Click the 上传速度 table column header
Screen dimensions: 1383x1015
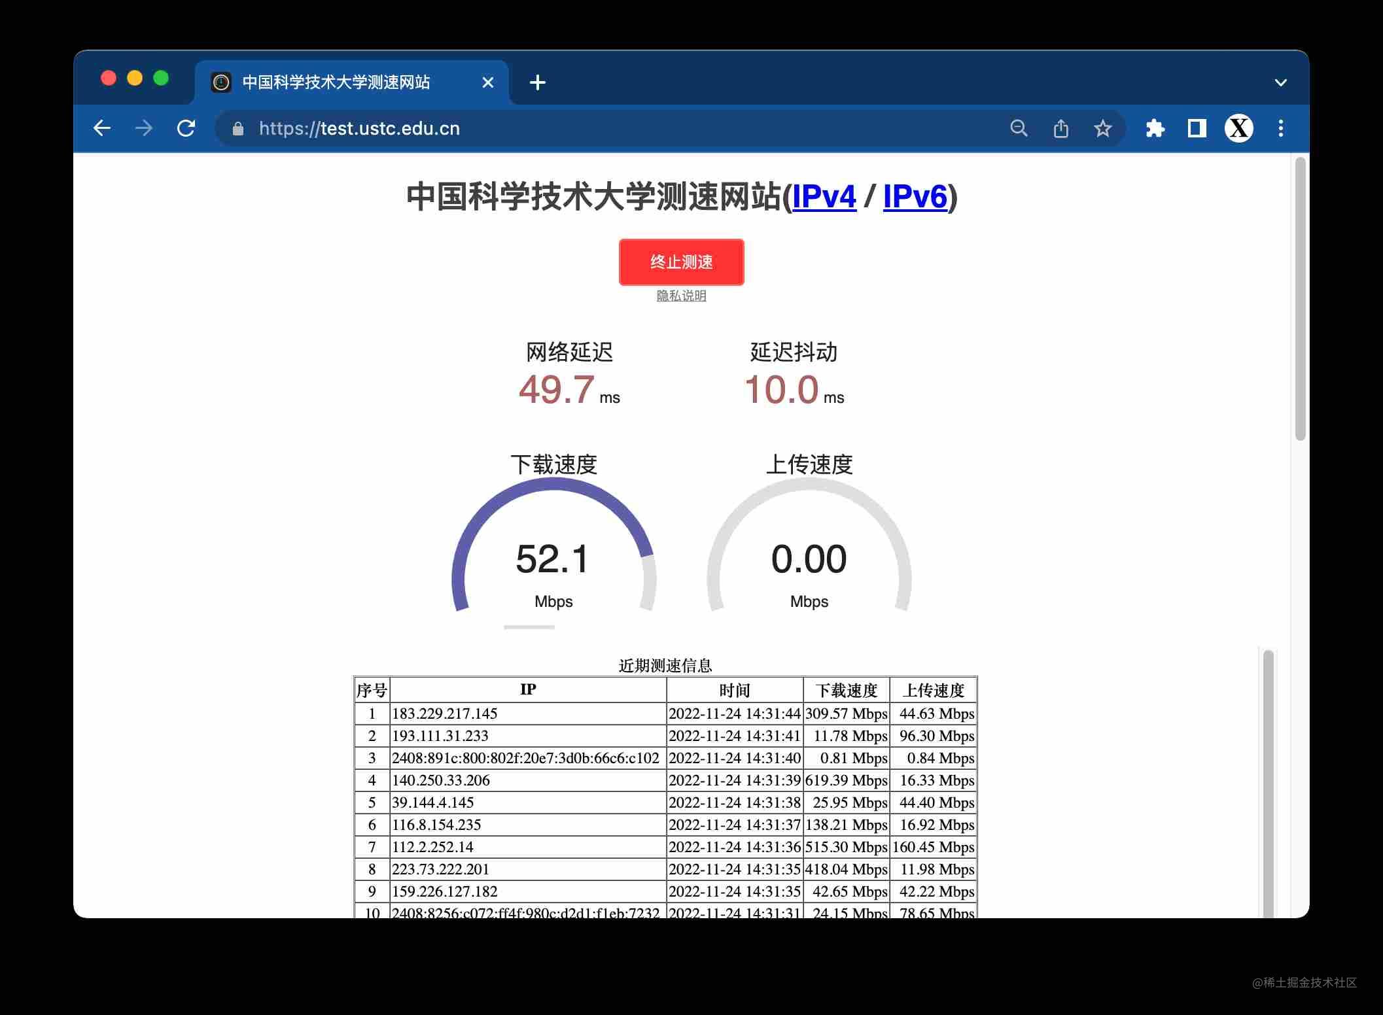pyautogui.click(x=933, y=691)
